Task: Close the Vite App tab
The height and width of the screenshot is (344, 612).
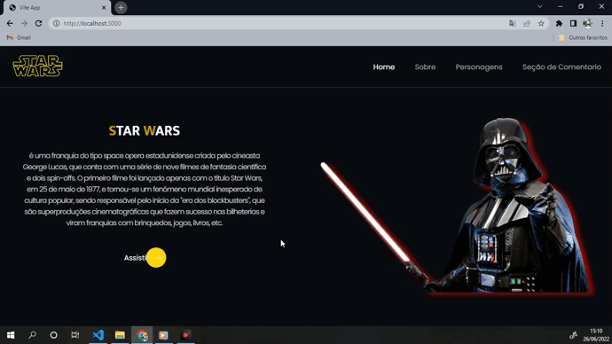Action: click(x=104, y=7)
